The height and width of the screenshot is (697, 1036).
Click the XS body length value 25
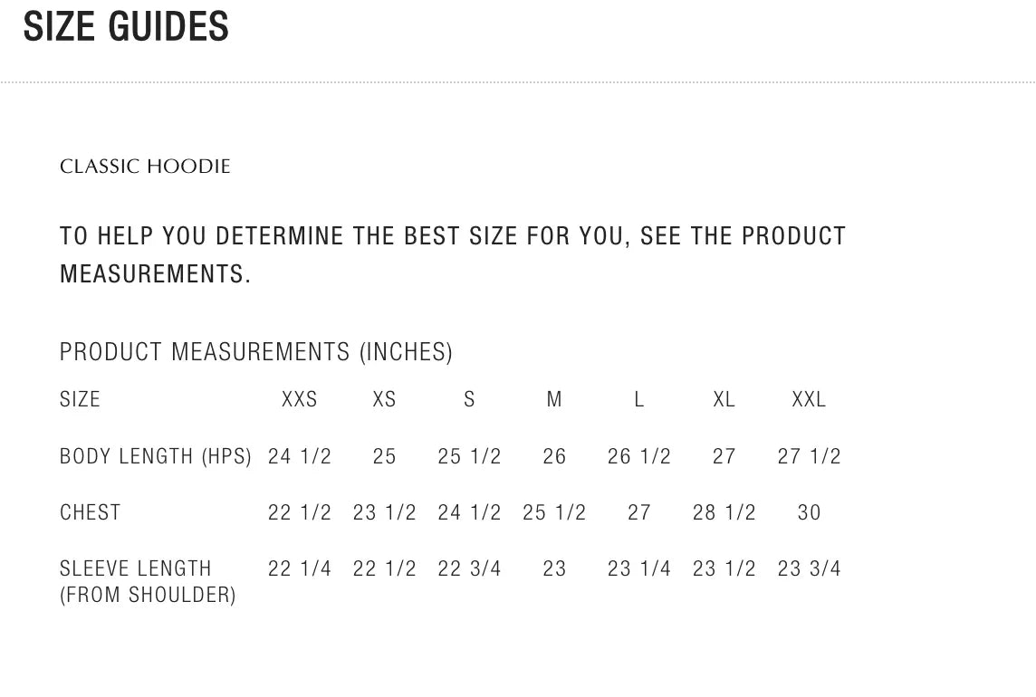(385, 456)
